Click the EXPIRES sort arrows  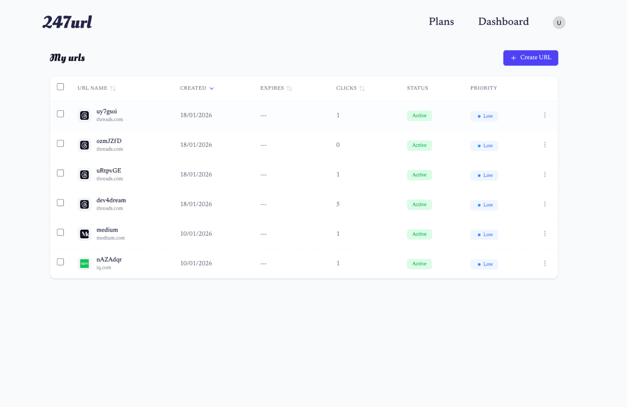point(290,88)
